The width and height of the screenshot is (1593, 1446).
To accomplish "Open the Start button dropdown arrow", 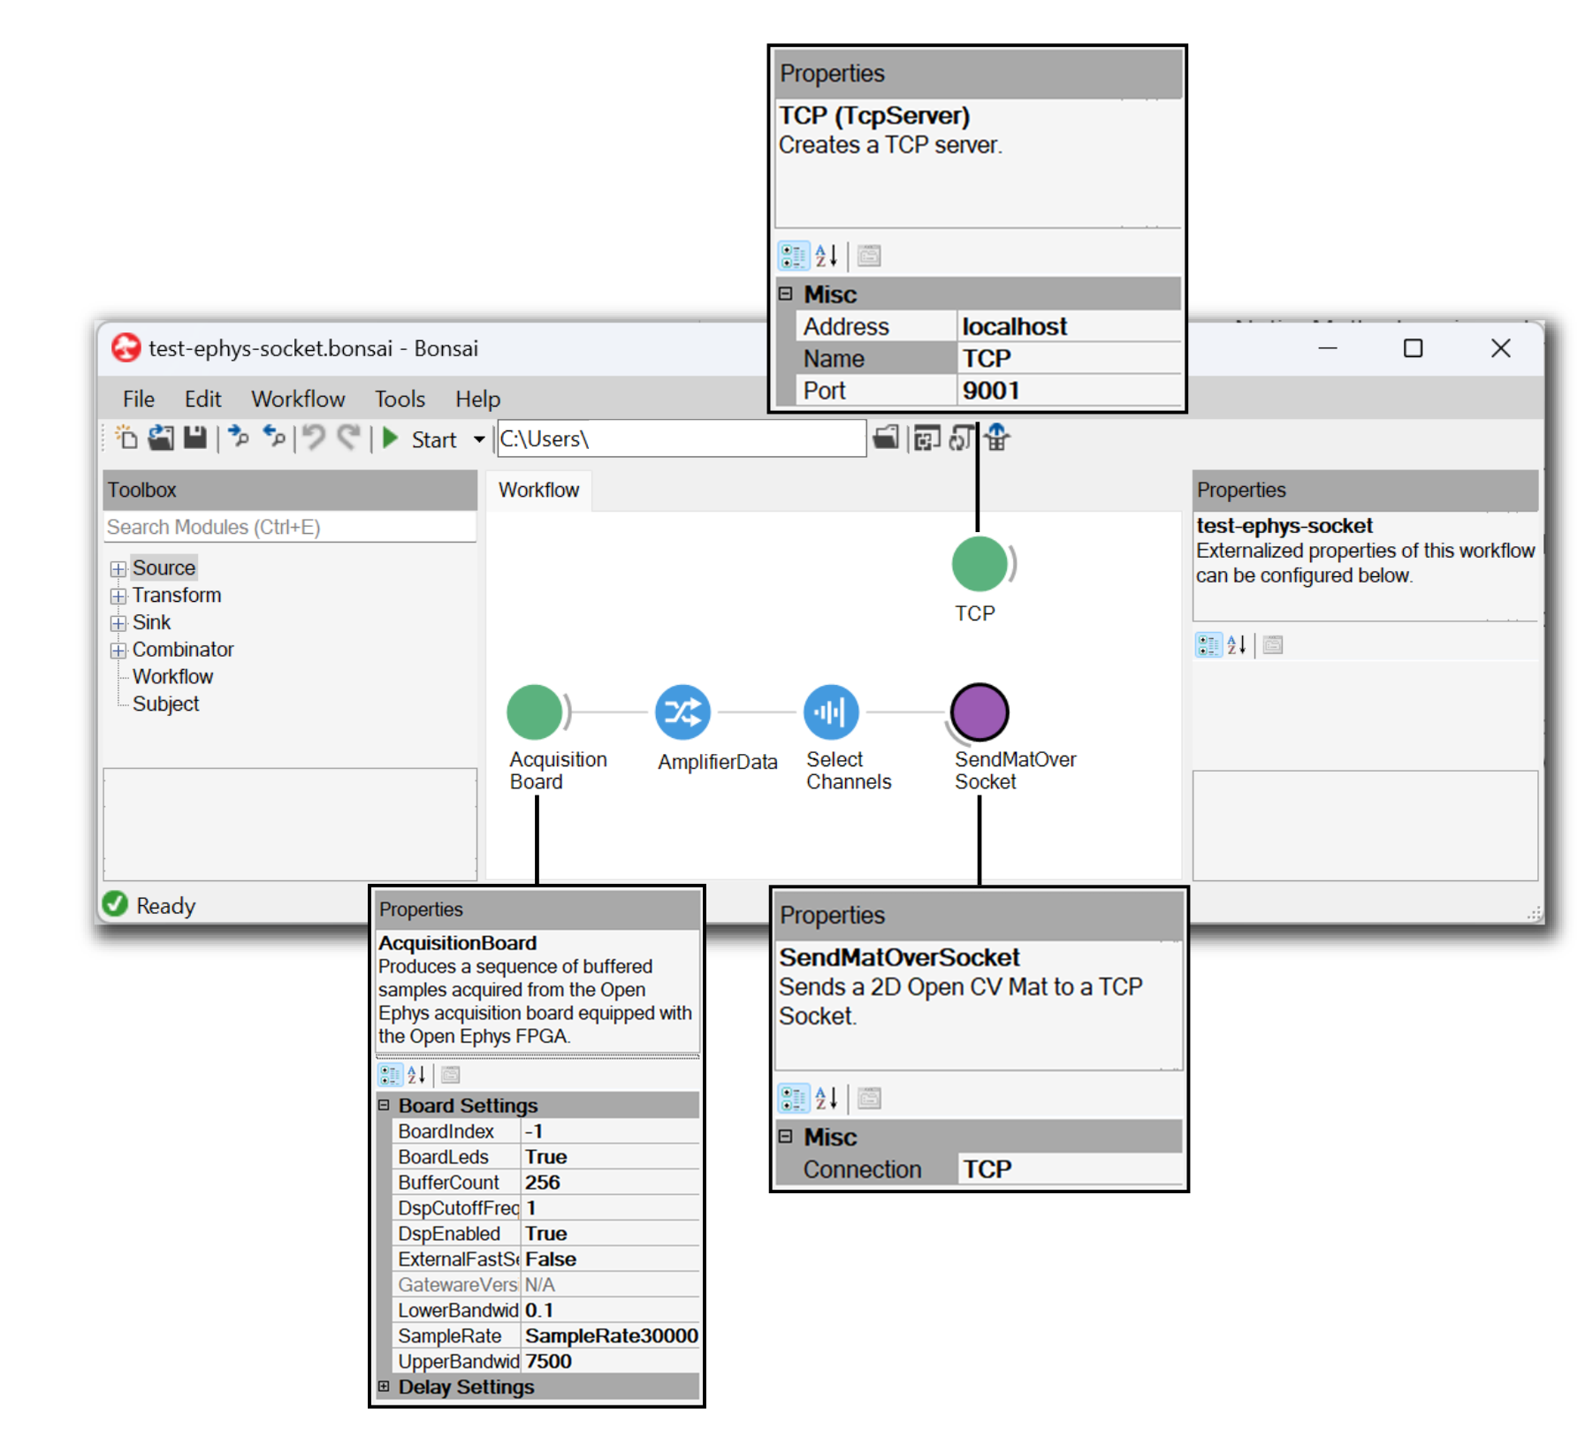I will pos(479,439).
